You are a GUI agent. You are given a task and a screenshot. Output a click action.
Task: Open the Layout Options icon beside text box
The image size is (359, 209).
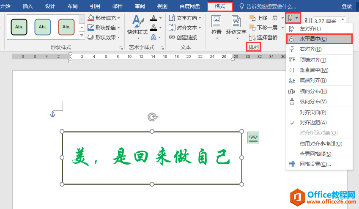[253, 137]
